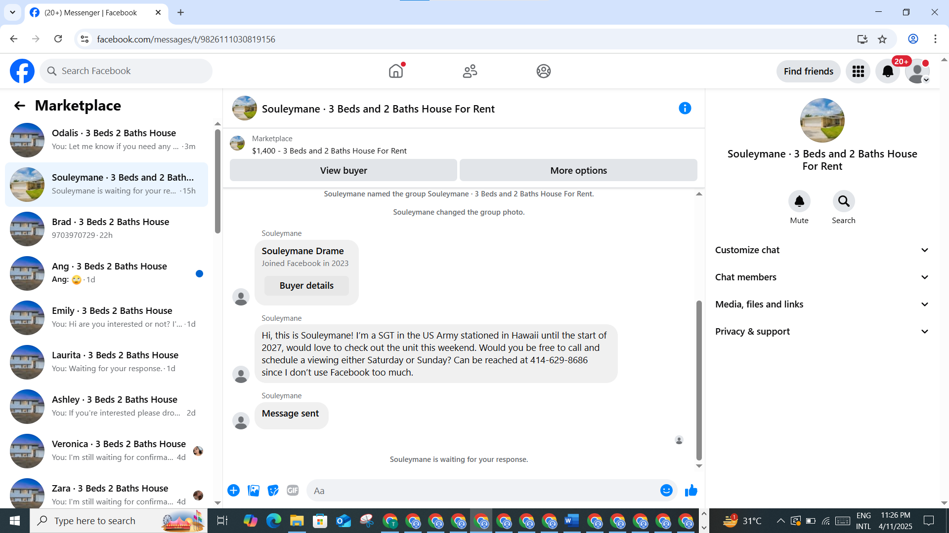
Task: Show hidden system tray icons
Action: coord(780,521)
